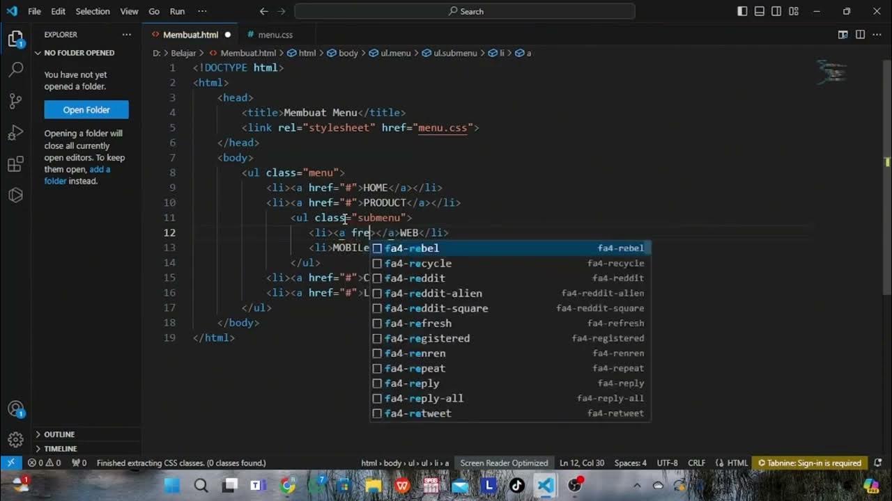
Task: Open the Accounts menu icon
Action: pos(15,409)
